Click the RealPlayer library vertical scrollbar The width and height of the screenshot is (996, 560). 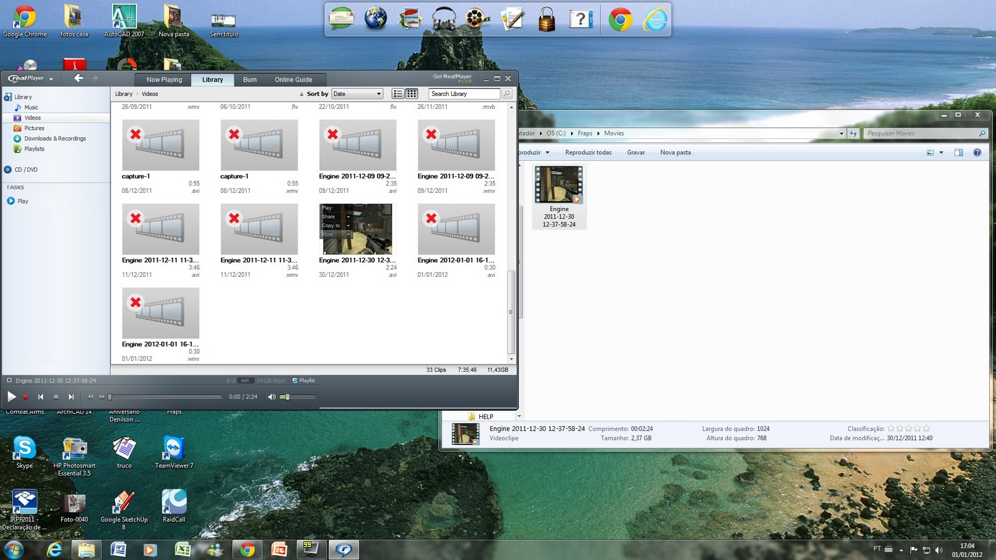[512, 311]
